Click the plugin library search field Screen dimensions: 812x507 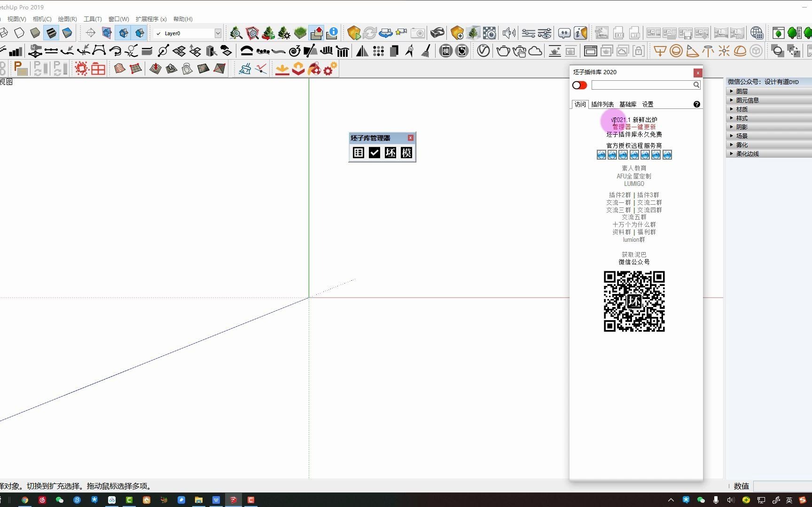[x=642, y=85]
